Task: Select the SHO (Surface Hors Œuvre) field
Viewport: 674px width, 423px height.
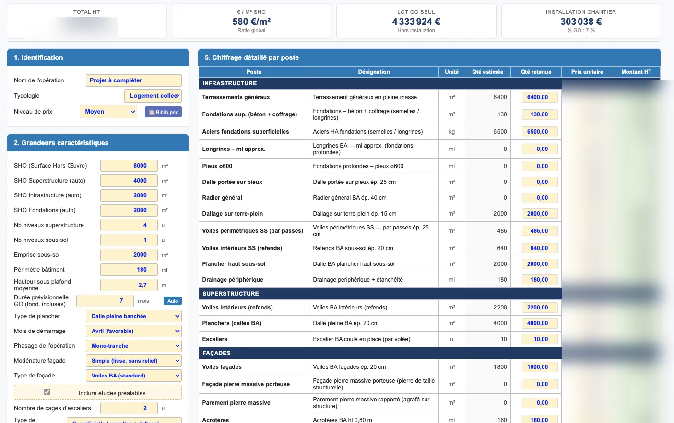Action: [129, 166]
